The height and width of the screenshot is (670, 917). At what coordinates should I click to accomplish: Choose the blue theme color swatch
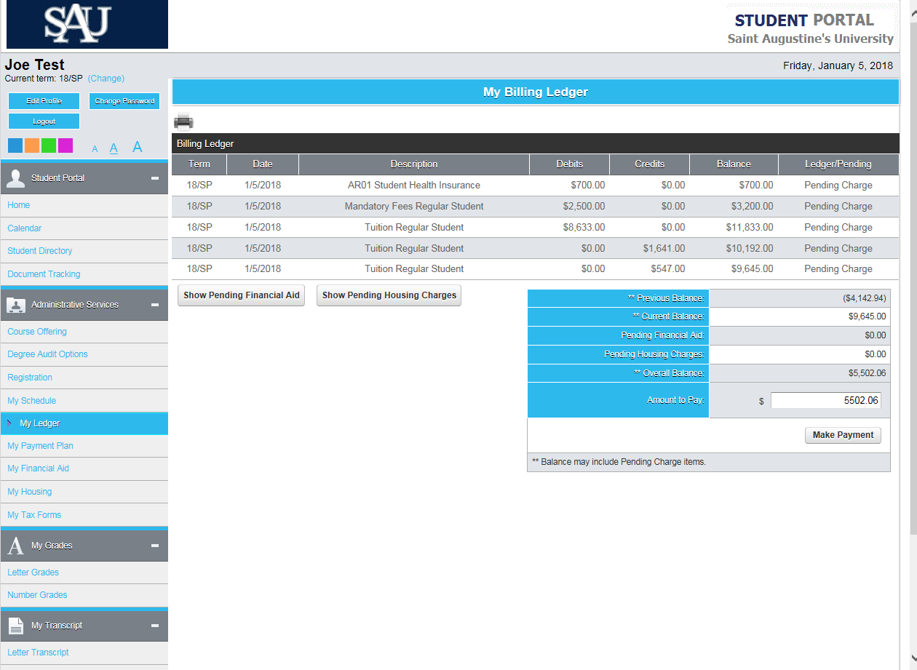(15, 145)
